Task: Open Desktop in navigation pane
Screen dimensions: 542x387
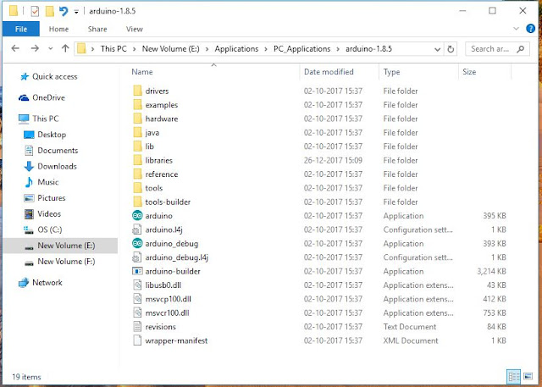Action: pyautogui.click(x=52, y=135)
